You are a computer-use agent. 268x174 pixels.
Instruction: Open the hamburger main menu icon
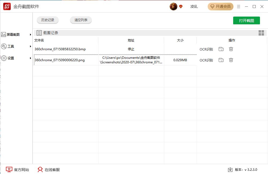click(x=239, y=6)
